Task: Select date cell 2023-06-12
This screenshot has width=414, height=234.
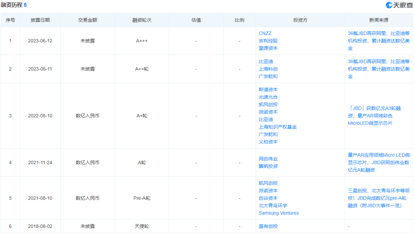Action: point(40,41)
